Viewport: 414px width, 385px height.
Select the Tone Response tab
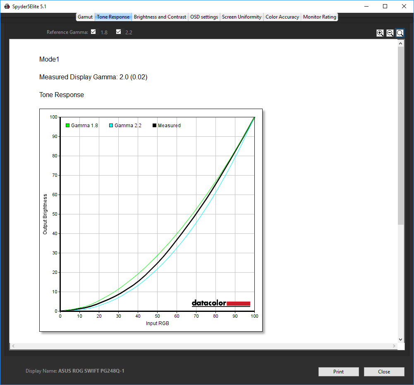(113, 17)
